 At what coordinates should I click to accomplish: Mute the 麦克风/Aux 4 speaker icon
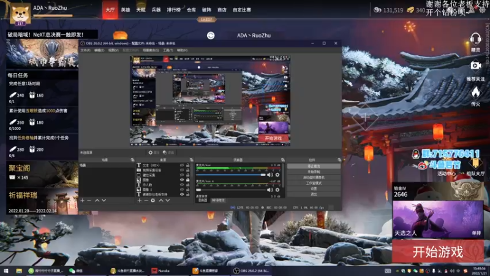pyautogui.click(x=270, y=190)
